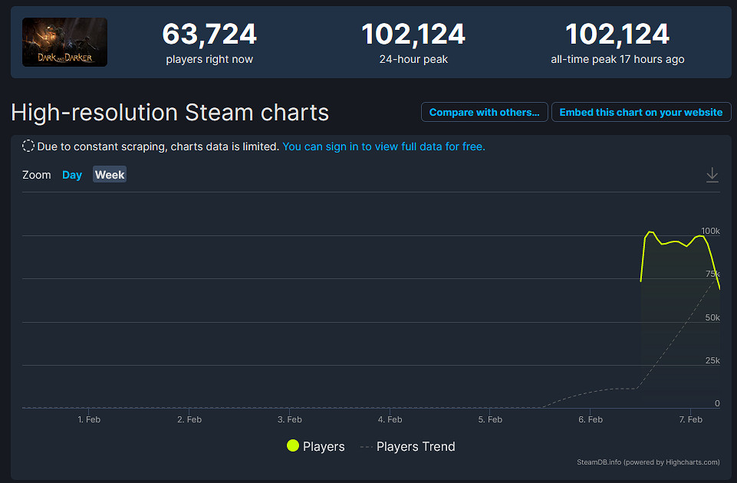Click the yellow dot beside Players legend
The height and width of the screenshot is (483, 737).
(x=292, y=446)
